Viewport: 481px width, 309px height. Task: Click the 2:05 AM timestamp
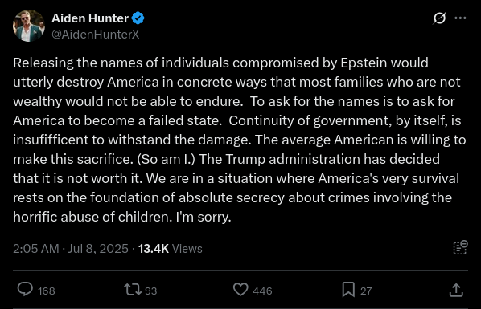(x=36, y=249)
